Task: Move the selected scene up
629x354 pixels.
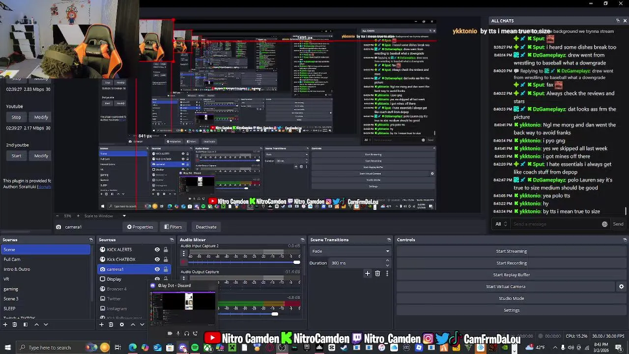Action: point(36,324)
